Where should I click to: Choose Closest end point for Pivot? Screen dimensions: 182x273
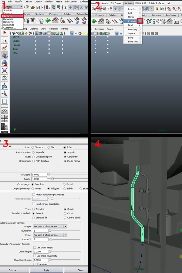point(33,157)
